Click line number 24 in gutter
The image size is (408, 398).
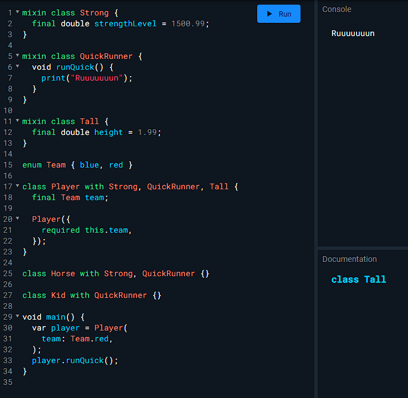(8, 262)
